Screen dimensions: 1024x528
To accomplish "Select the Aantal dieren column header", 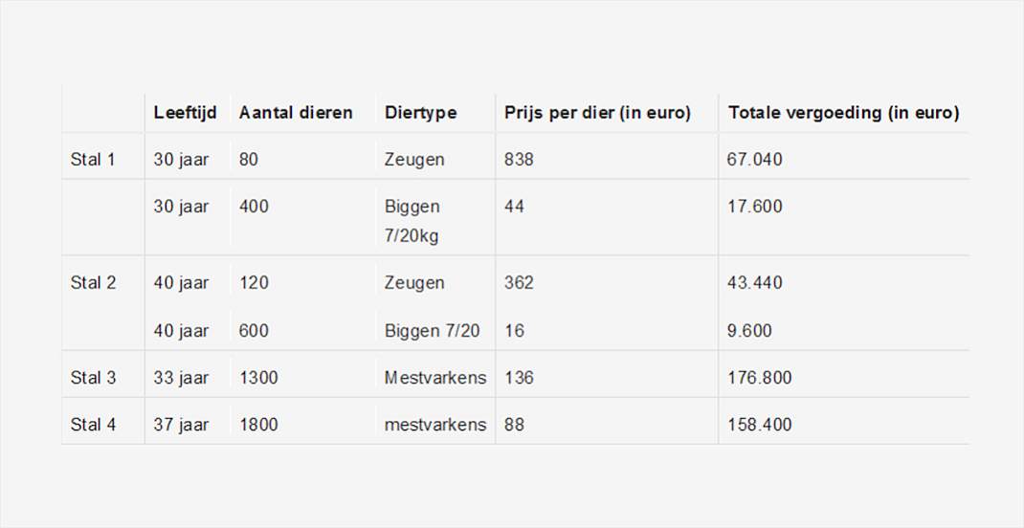I will (x=296, y=113).
